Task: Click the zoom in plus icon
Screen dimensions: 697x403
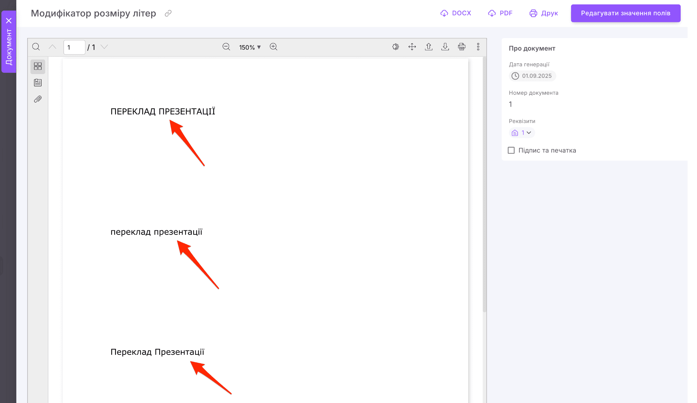Action: point(274,47)
